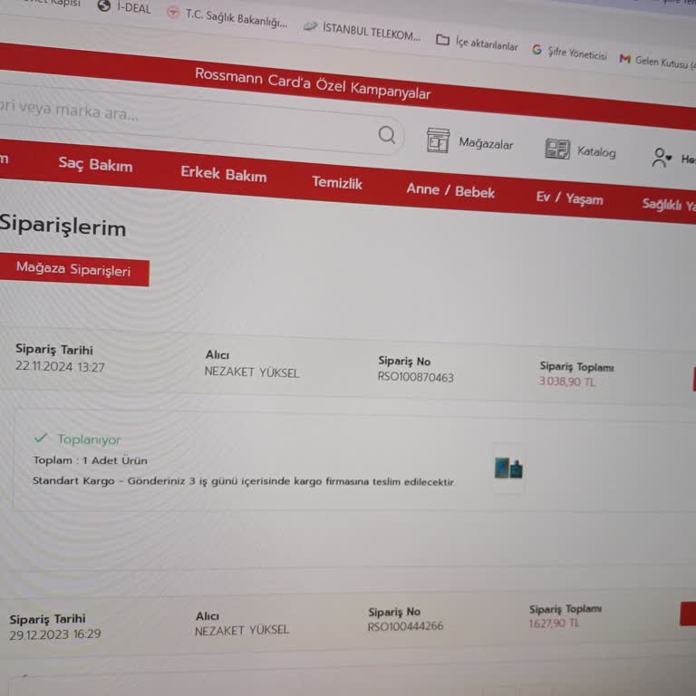This screenshot has height=696, width=696.
Task: Open T.C. Sağlık Bakanlığı bookmark
Action: pyautogui.click(x=227, y=17)
